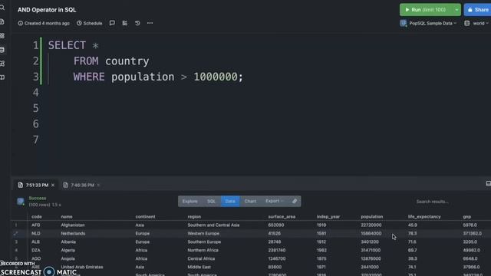Select the Explore view tab

pos(189,201)
